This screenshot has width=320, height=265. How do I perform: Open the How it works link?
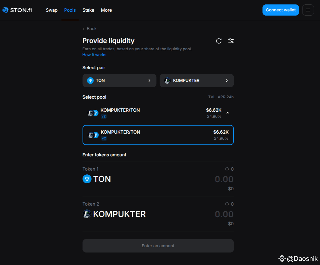pos(94,55)
